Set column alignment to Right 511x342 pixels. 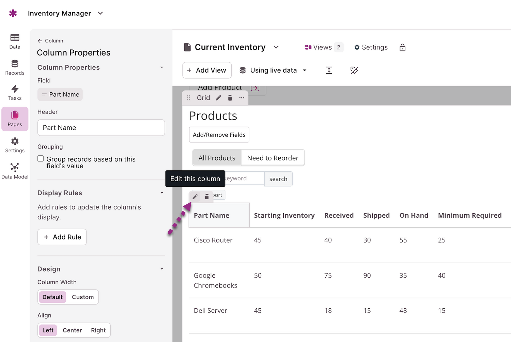(x=98, y=330)
